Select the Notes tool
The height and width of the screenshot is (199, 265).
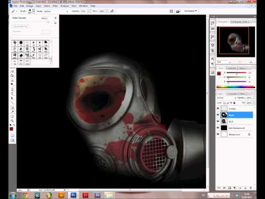12,107
